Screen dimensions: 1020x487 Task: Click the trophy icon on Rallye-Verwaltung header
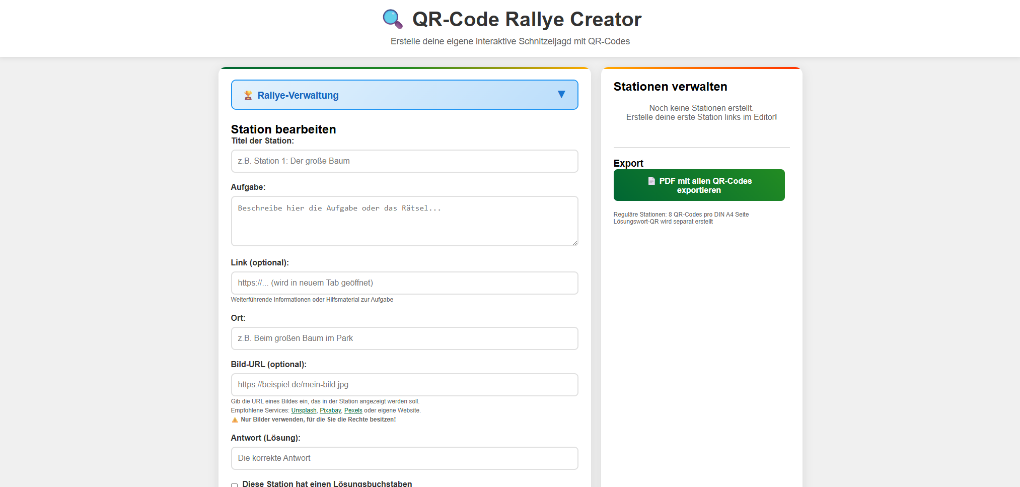tap(248, 95)
